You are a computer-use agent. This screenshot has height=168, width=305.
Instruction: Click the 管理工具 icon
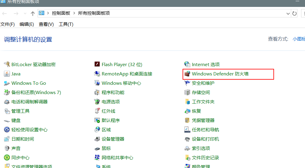[x=7, y=111]
